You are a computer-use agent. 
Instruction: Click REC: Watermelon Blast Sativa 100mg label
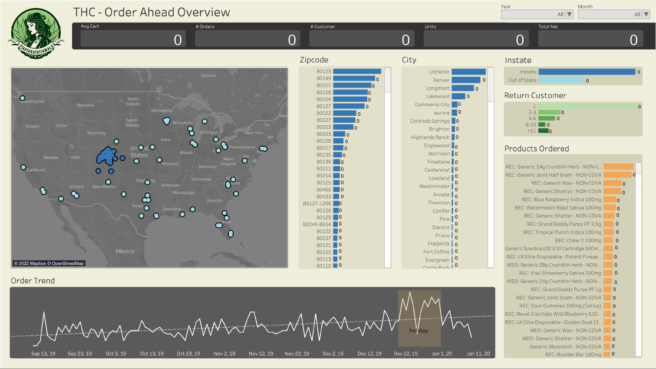point(558,208)
